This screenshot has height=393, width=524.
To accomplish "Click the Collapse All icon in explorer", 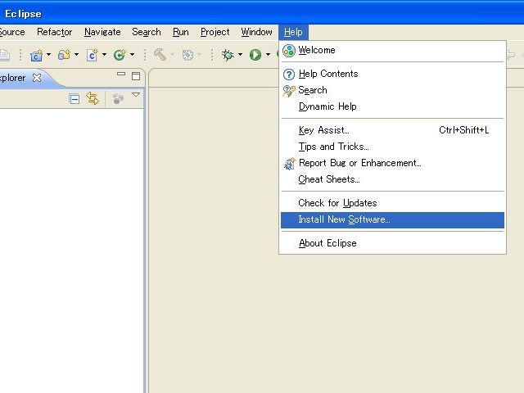I will tap(75, 99).
